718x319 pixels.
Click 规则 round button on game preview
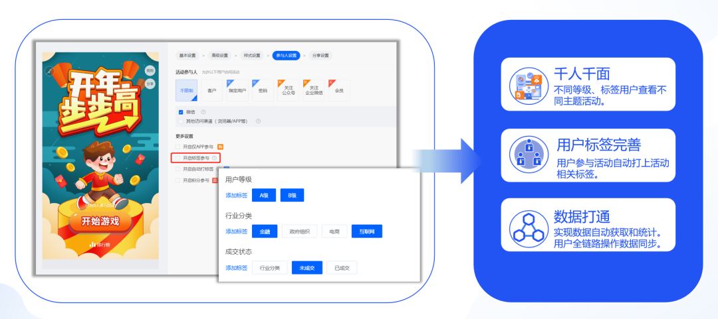(150, 71)
